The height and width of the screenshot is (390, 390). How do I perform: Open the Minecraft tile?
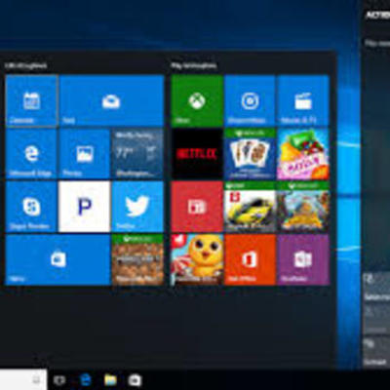pyautogui.click(x=137, y=259)
